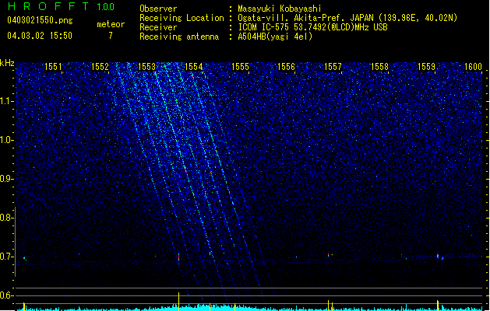Click the 'meteor' count label
The width and height of the screenshot is (490, 311).
click(111, 24)
